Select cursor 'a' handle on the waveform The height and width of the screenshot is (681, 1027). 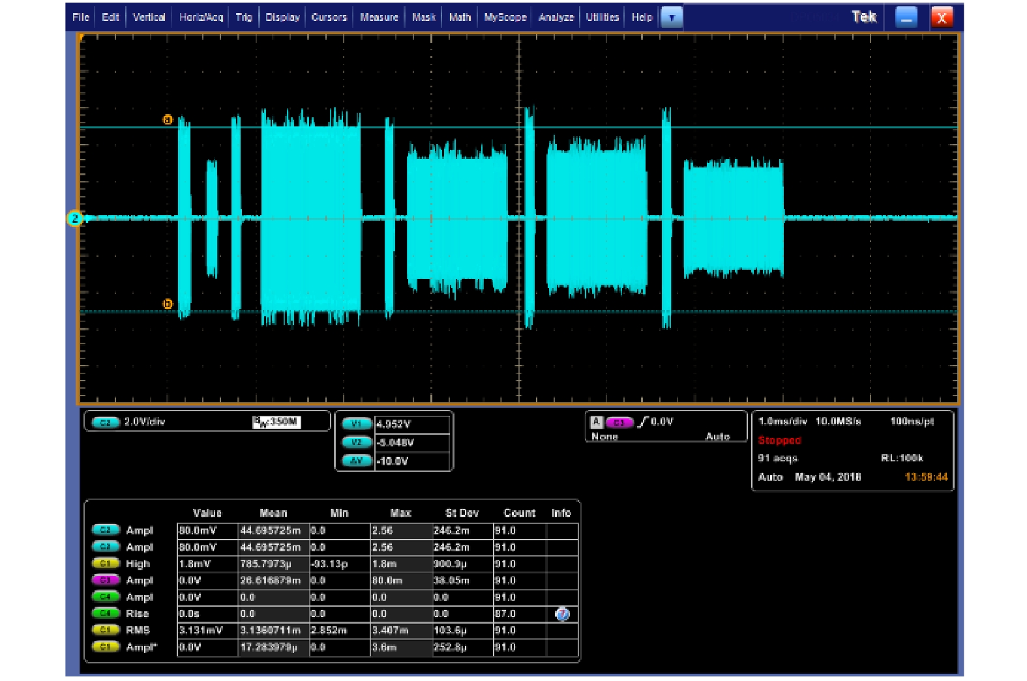[168, 120]
